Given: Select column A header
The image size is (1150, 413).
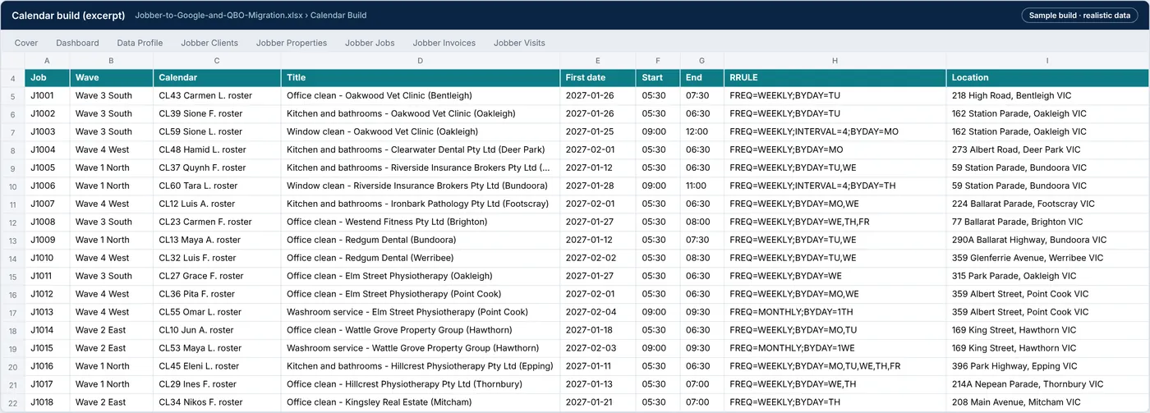Looking at the screenshot, I should click(48, 61).
